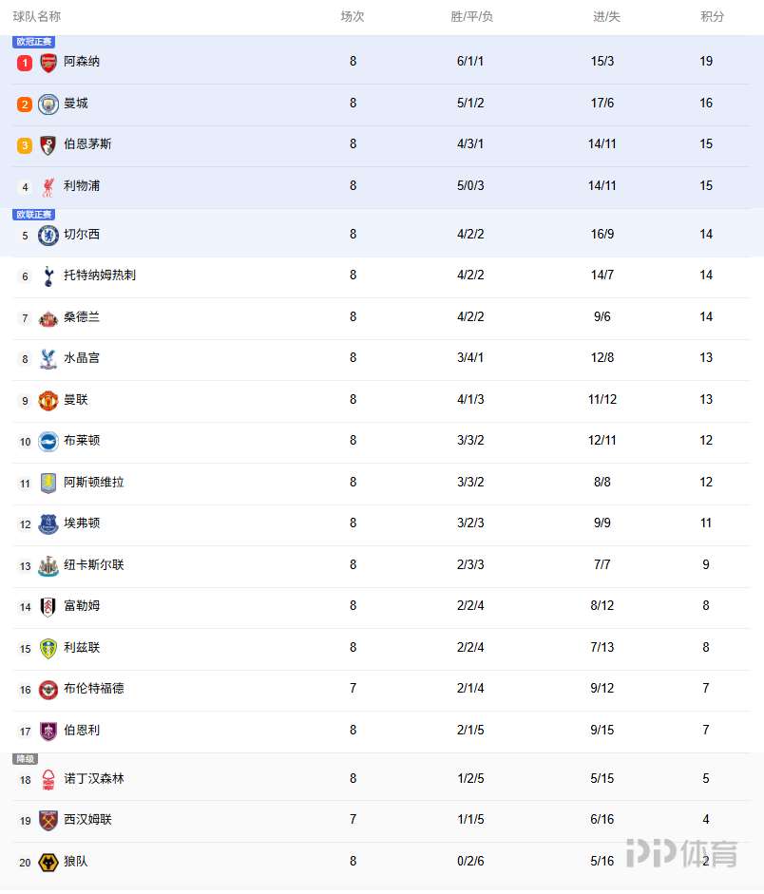Click the Arsenal club crest icon
Image resolution: width=764 pixels, height=894 pixels.
[48, 63]
